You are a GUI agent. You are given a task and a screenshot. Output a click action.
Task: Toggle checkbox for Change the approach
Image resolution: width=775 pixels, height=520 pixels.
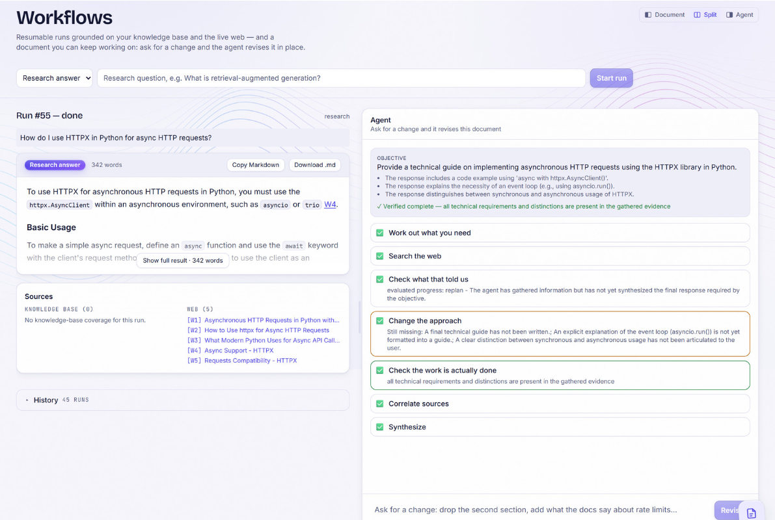pos(379,320)
